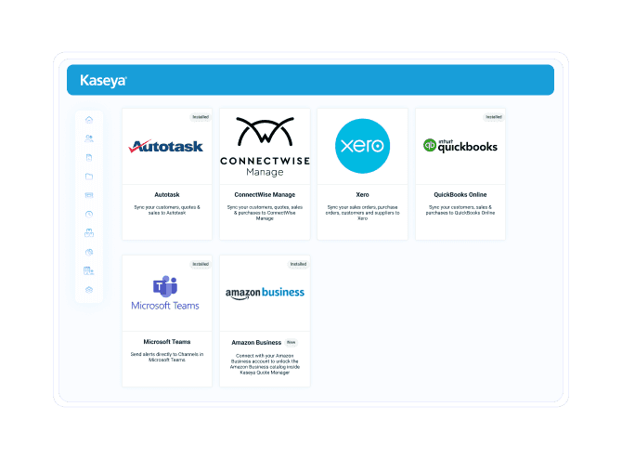
Task: Click the Installed badge on Microsoft Teams card
Action: coord(201,264)
